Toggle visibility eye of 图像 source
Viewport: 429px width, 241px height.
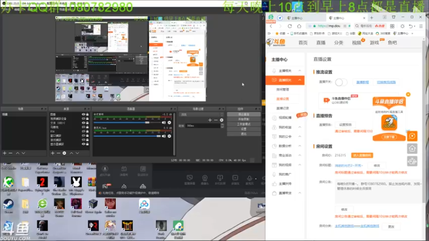pos(84,115)
